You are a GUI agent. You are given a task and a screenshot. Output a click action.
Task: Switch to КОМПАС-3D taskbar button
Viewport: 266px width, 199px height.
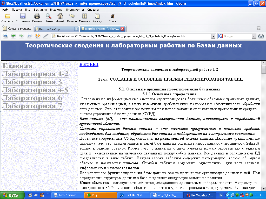(133, 195)
